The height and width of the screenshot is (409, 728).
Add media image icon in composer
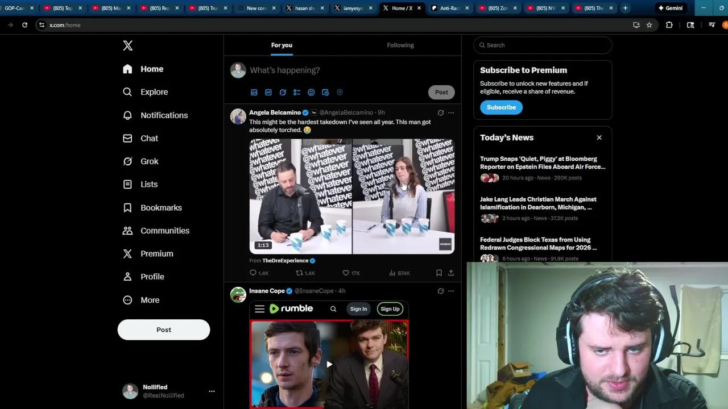[x=254, y=92]
